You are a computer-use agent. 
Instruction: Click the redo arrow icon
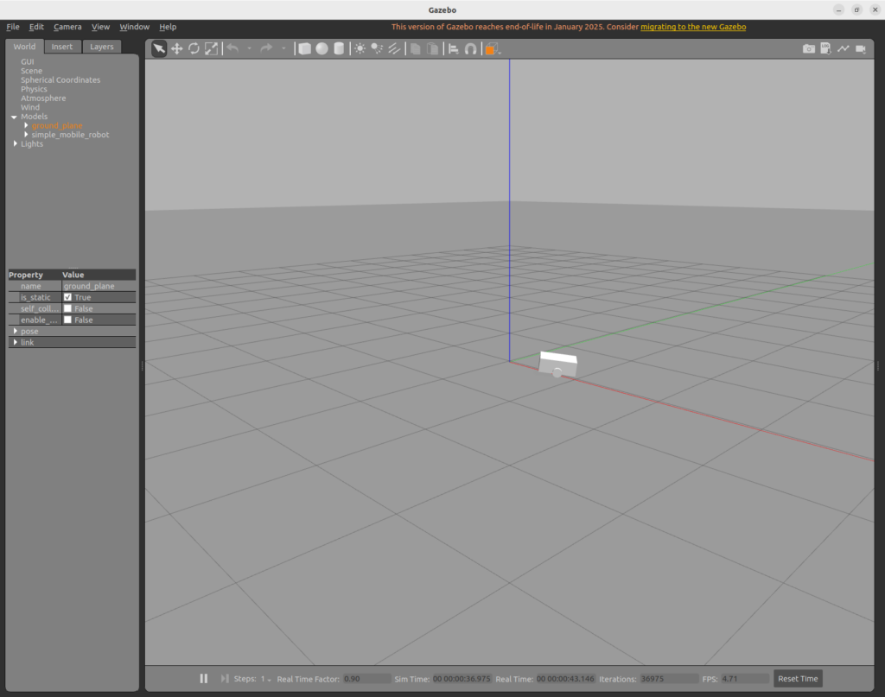[x=266, y=49]
